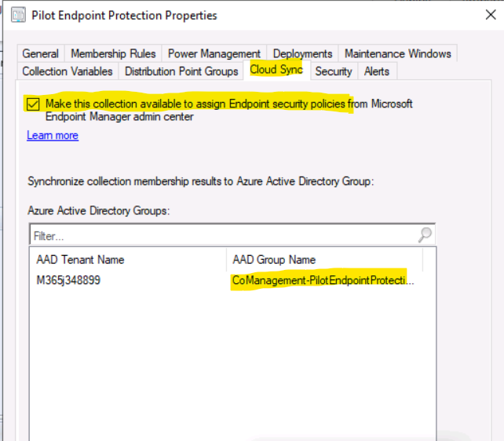This screenshot has height=441, width=504.
Task: Sort by AAD Group Name column
Action: coord(325,260)
